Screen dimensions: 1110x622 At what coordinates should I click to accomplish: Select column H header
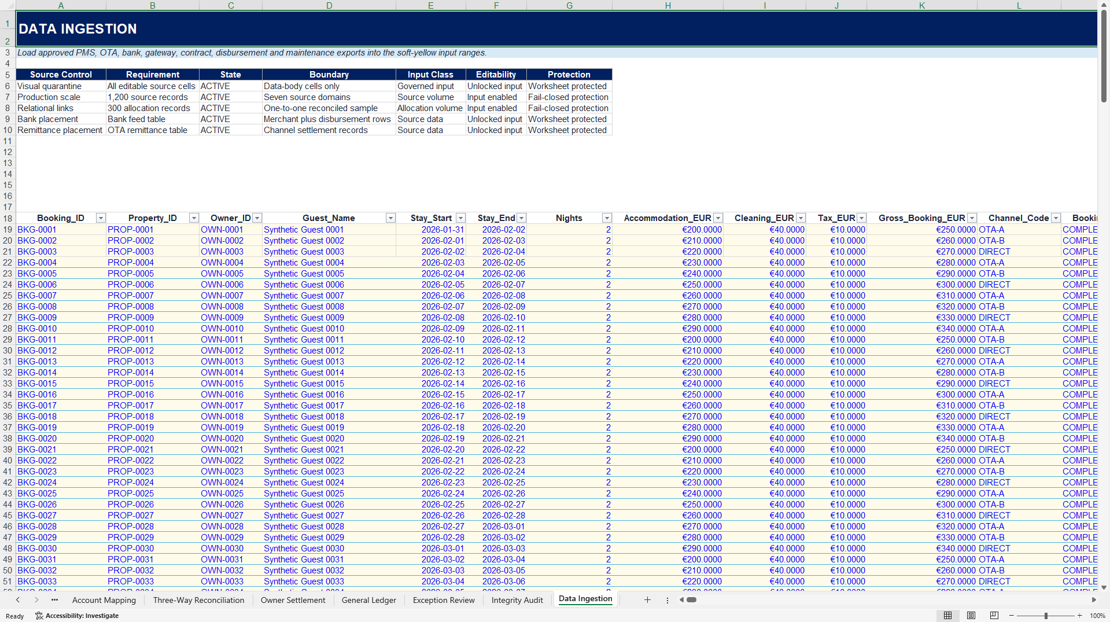(x=668, y=5)
